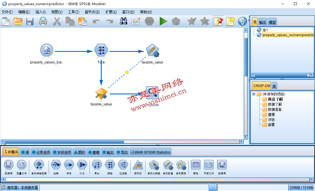Viewport: 315px width, 191px height.
Task: Select the taxable_value modeling node with ruler
Action: coord(153,51)
